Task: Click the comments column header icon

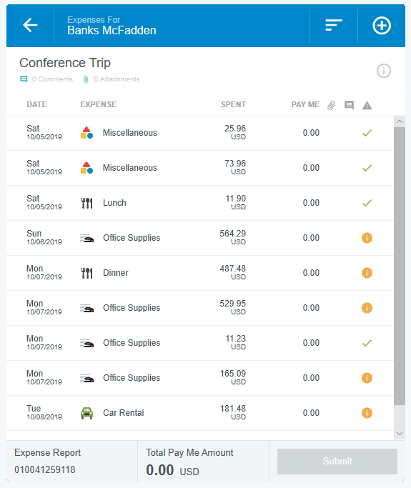Action: 349,105
